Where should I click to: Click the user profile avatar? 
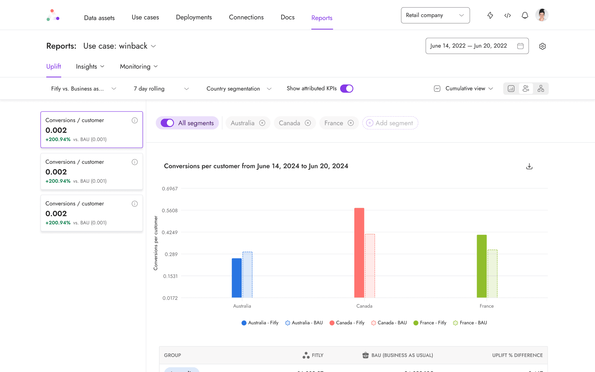(x=542, y=15)
